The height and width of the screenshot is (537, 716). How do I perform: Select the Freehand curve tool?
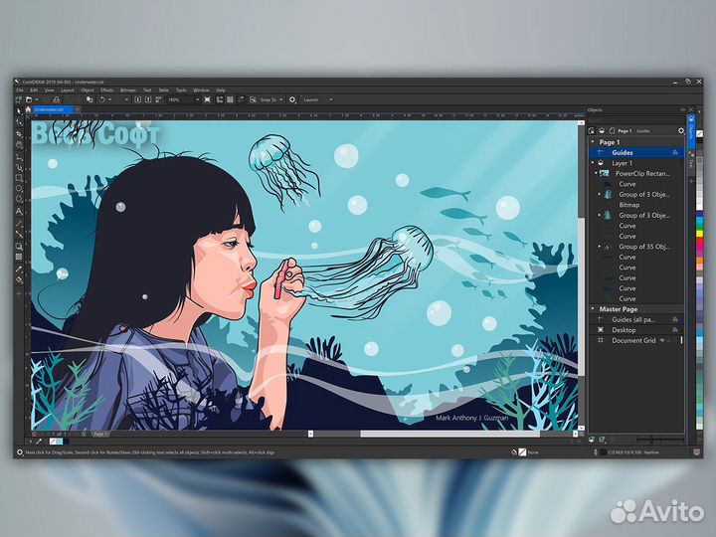tap(19, 156)
